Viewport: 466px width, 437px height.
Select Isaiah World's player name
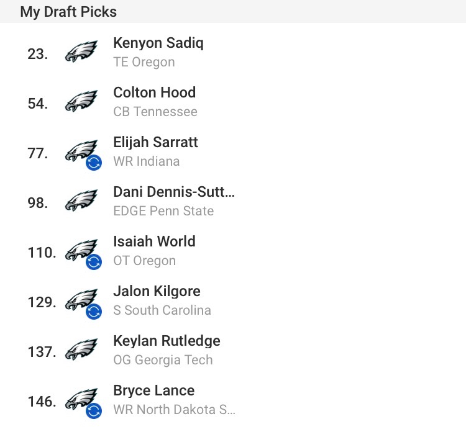pos(154,241)
